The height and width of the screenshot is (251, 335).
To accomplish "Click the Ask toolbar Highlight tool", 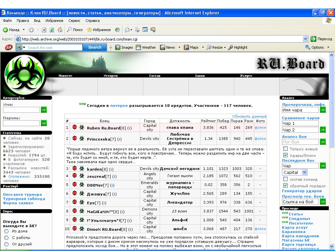I will 238,47.
